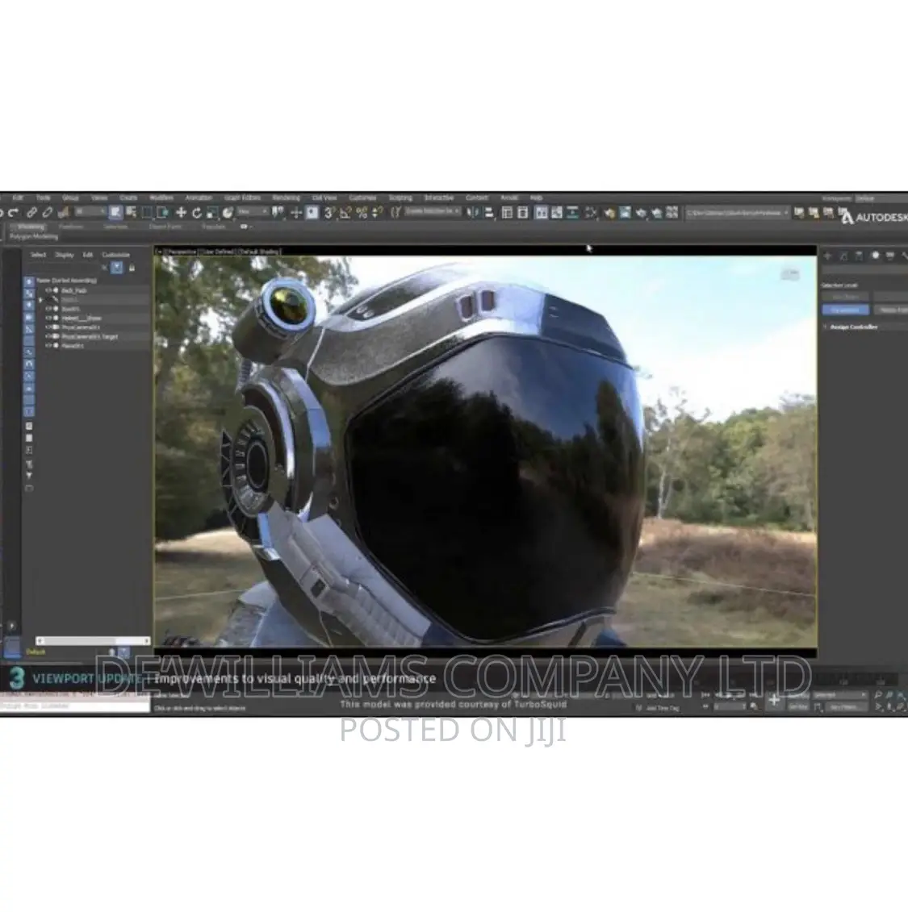Open the reference coordinate system dropdown
908x912 pixels.
[253, 212]
